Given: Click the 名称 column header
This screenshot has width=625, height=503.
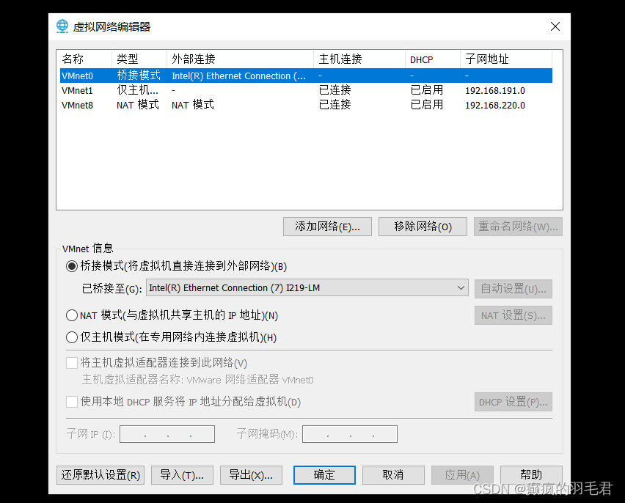Looking at the screenshot, I should [84, 59].
